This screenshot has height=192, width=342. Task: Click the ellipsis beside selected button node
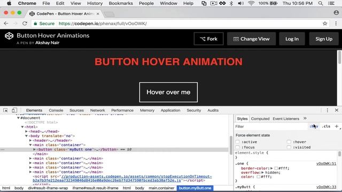click(2, 149)
